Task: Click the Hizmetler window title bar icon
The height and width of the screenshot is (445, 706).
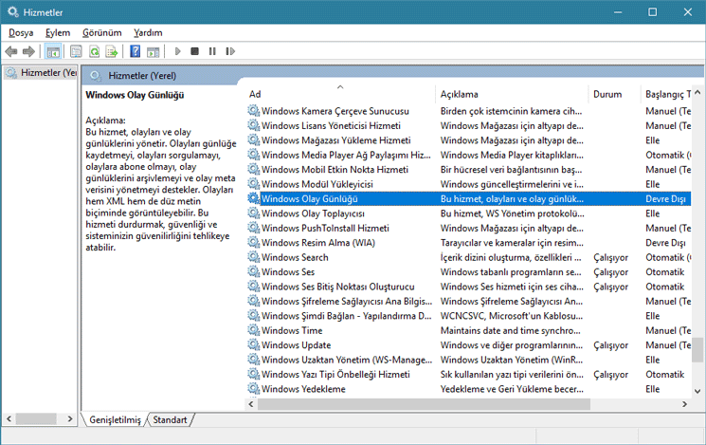Action: click(x=13, y=11)
